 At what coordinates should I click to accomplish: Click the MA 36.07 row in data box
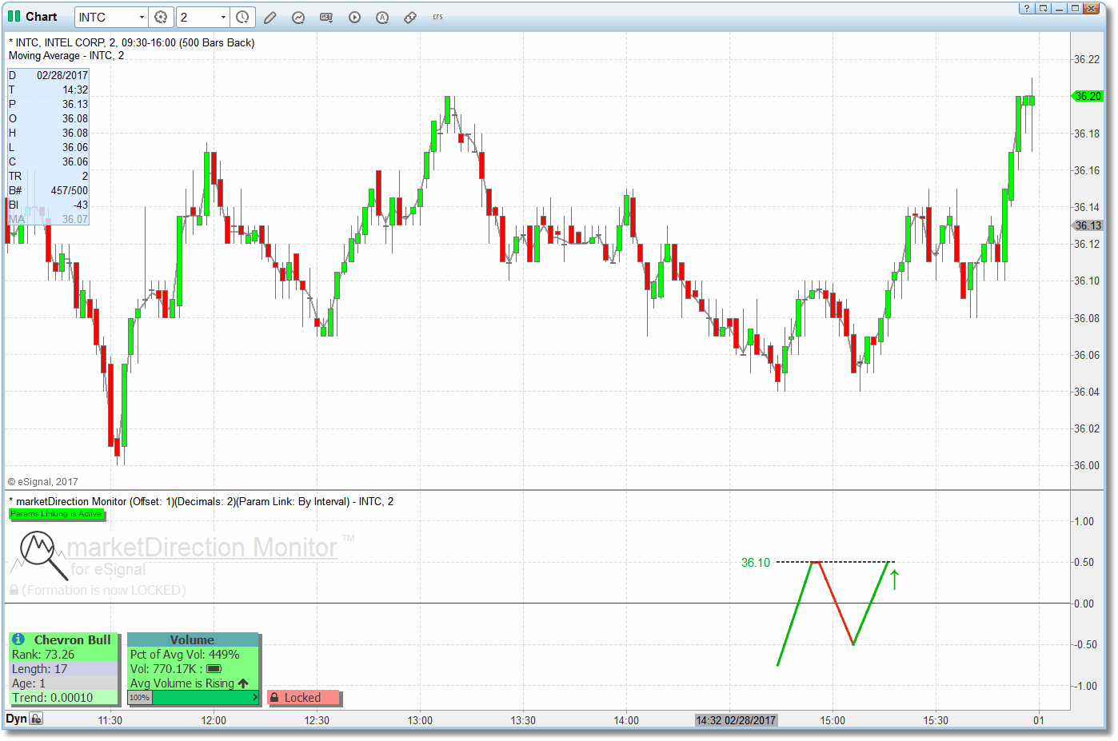pyautogui.click(x=48, y=219)
